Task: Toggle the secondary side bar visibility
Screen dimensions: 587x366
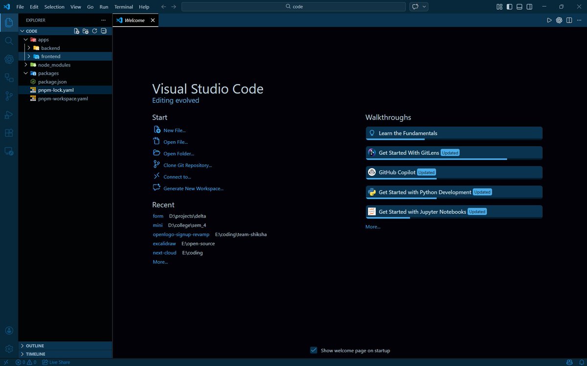Action: 529,7
